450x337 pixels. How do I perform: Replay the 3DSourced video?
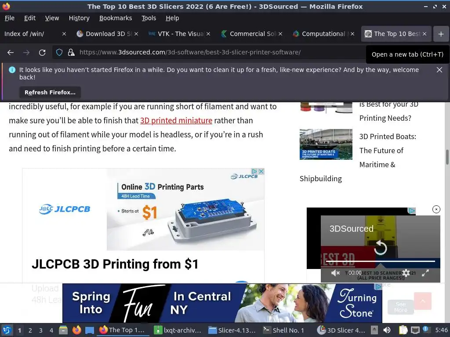(381, 247)
